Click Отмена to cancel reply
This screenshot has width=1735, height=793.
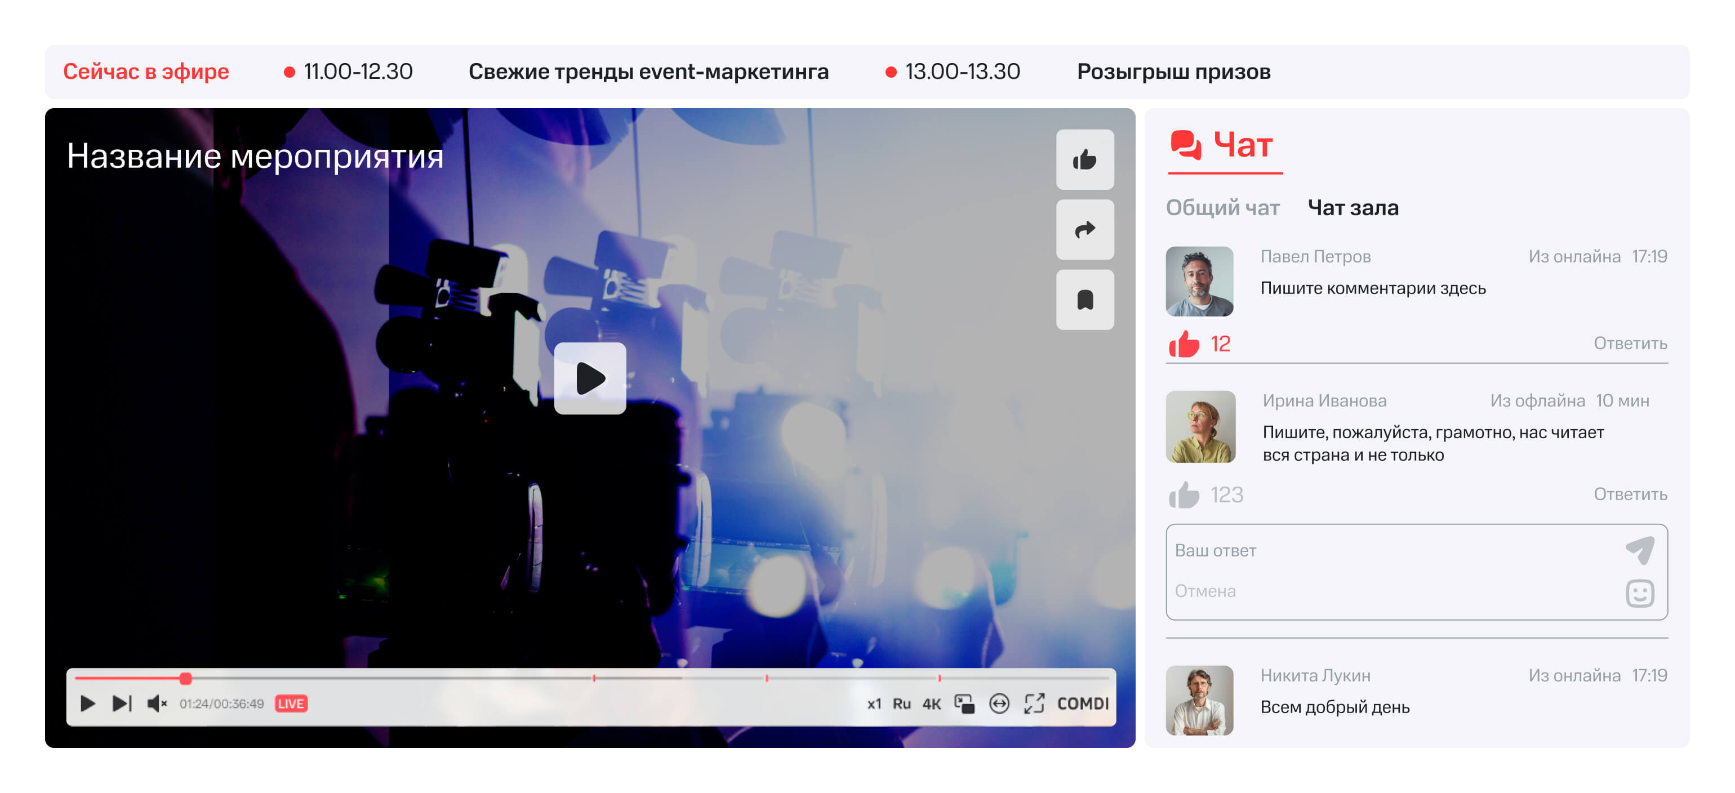pyautogui.click(x=1205, y=591)
